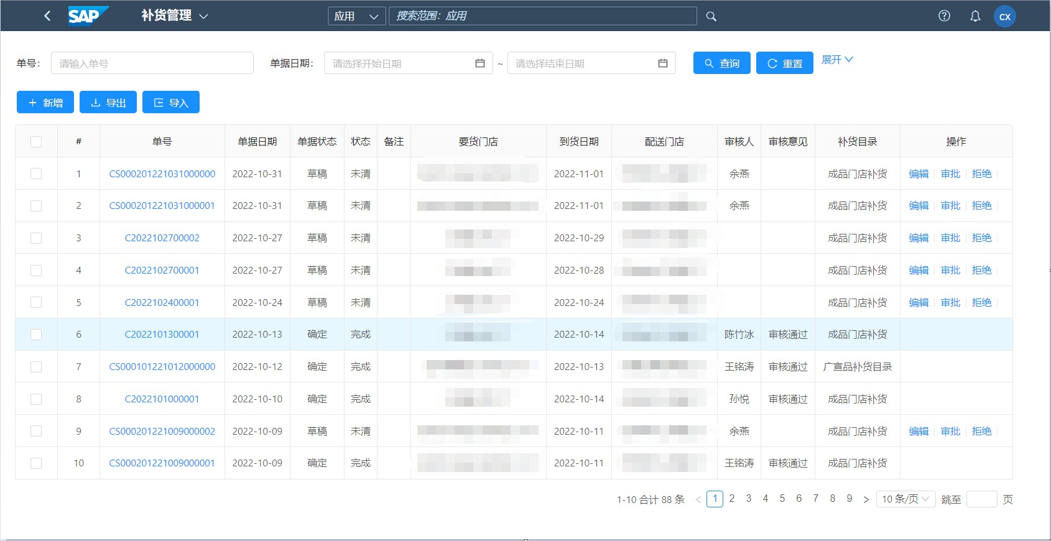Select current page 1
The width and height of the screenshot is (1051, 541).
coord(715,499)
